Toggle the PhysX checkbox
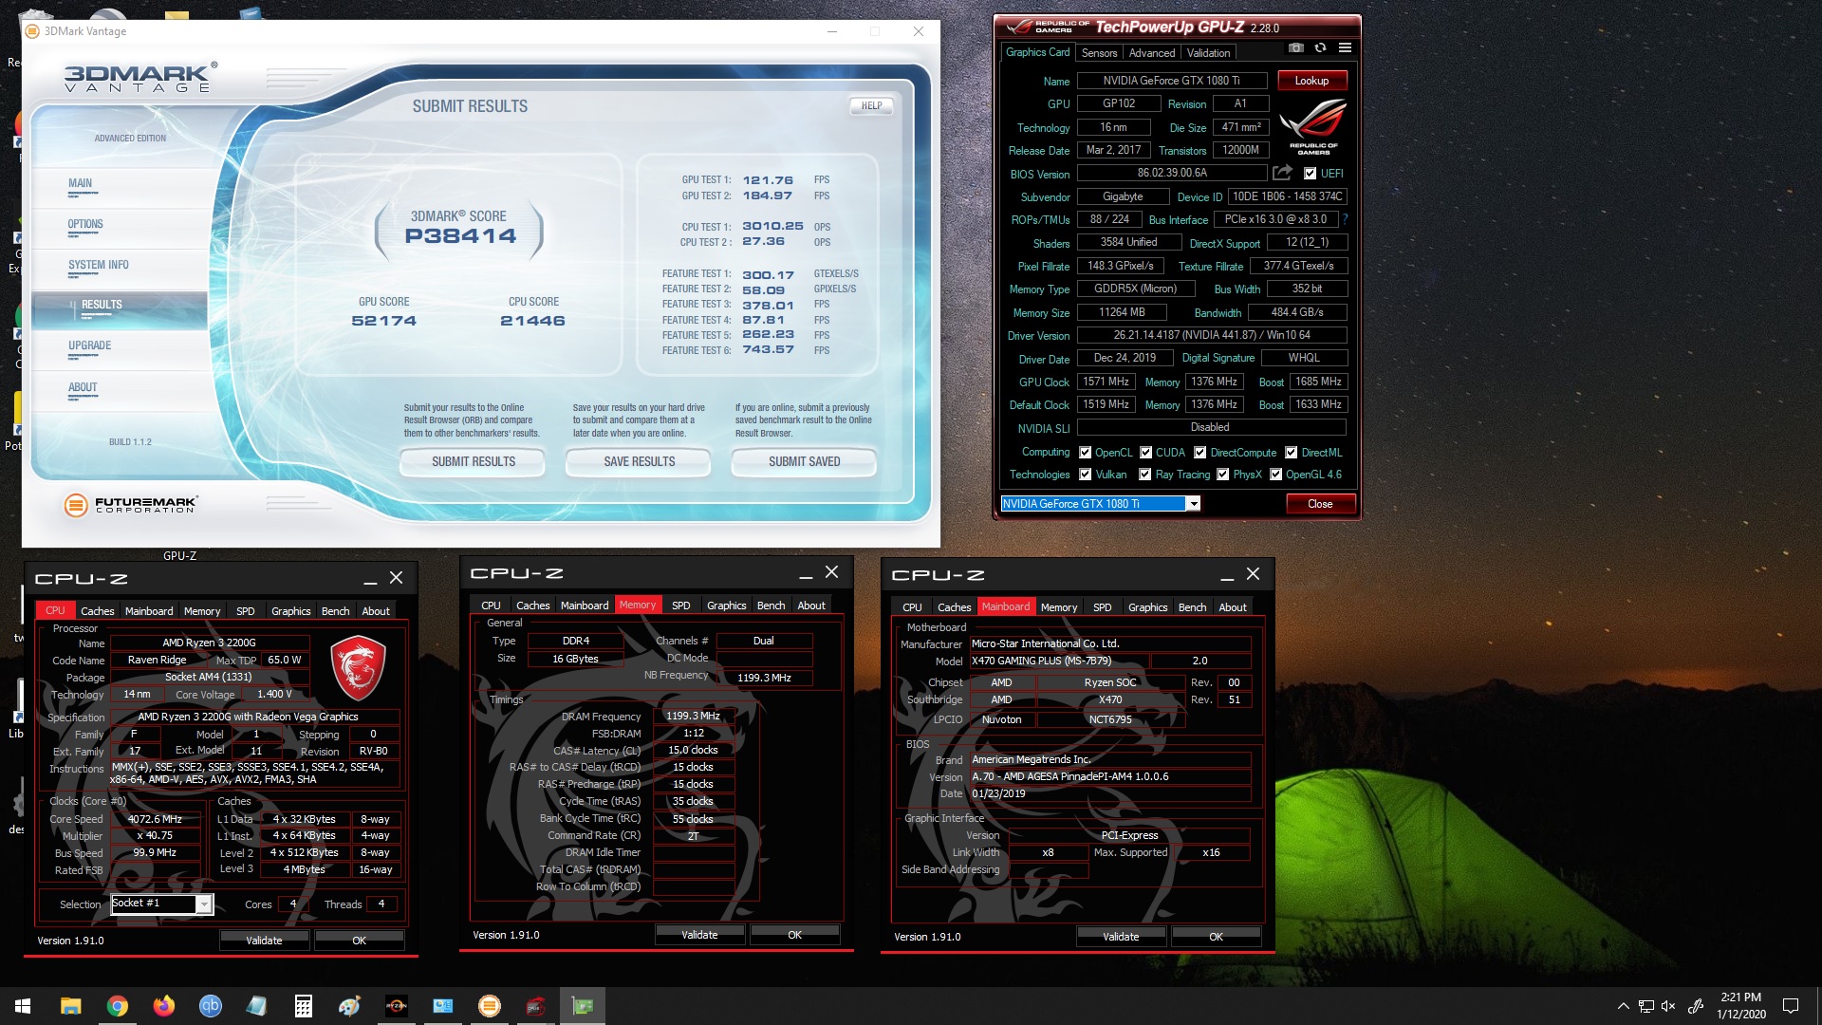Screen dimensions: 1822x1025 pyautogui.click(x=1222, y=475)
